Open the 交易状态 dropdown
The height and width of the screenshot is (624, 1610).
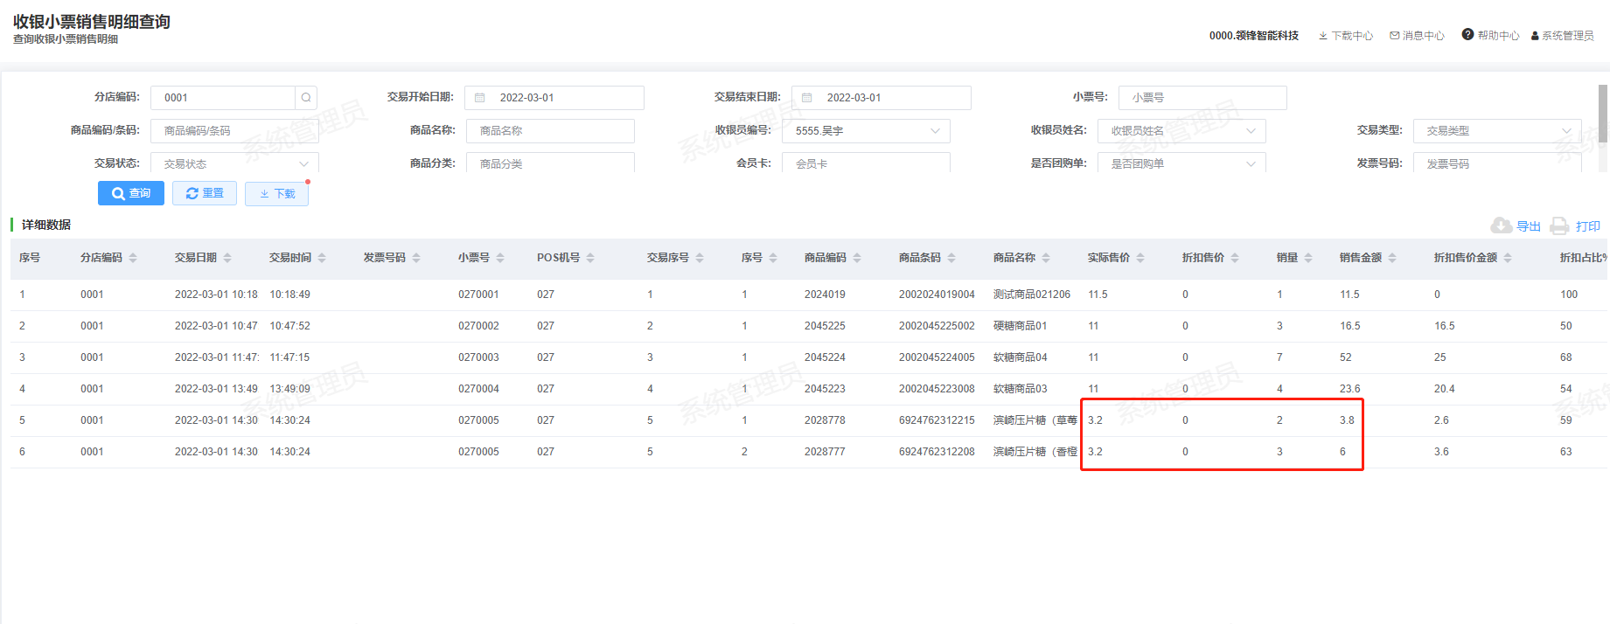pyautogui.click(x=303, y=163)
